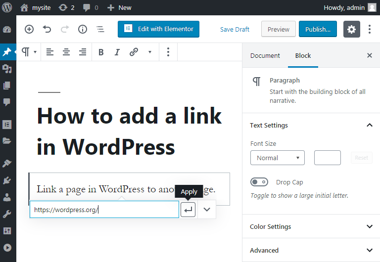Align text left

[49, 52]
